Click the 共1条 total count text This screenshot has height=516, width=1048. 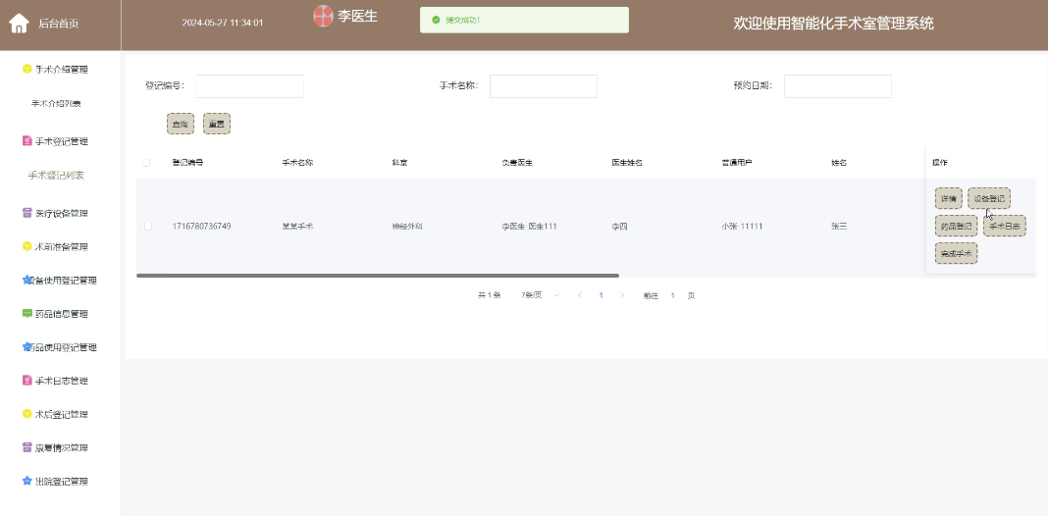pos(490,295)
